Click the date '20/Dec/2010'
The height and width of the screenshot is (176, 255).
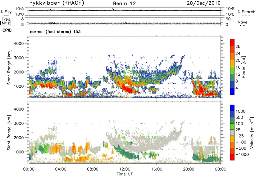pos(204,3)
